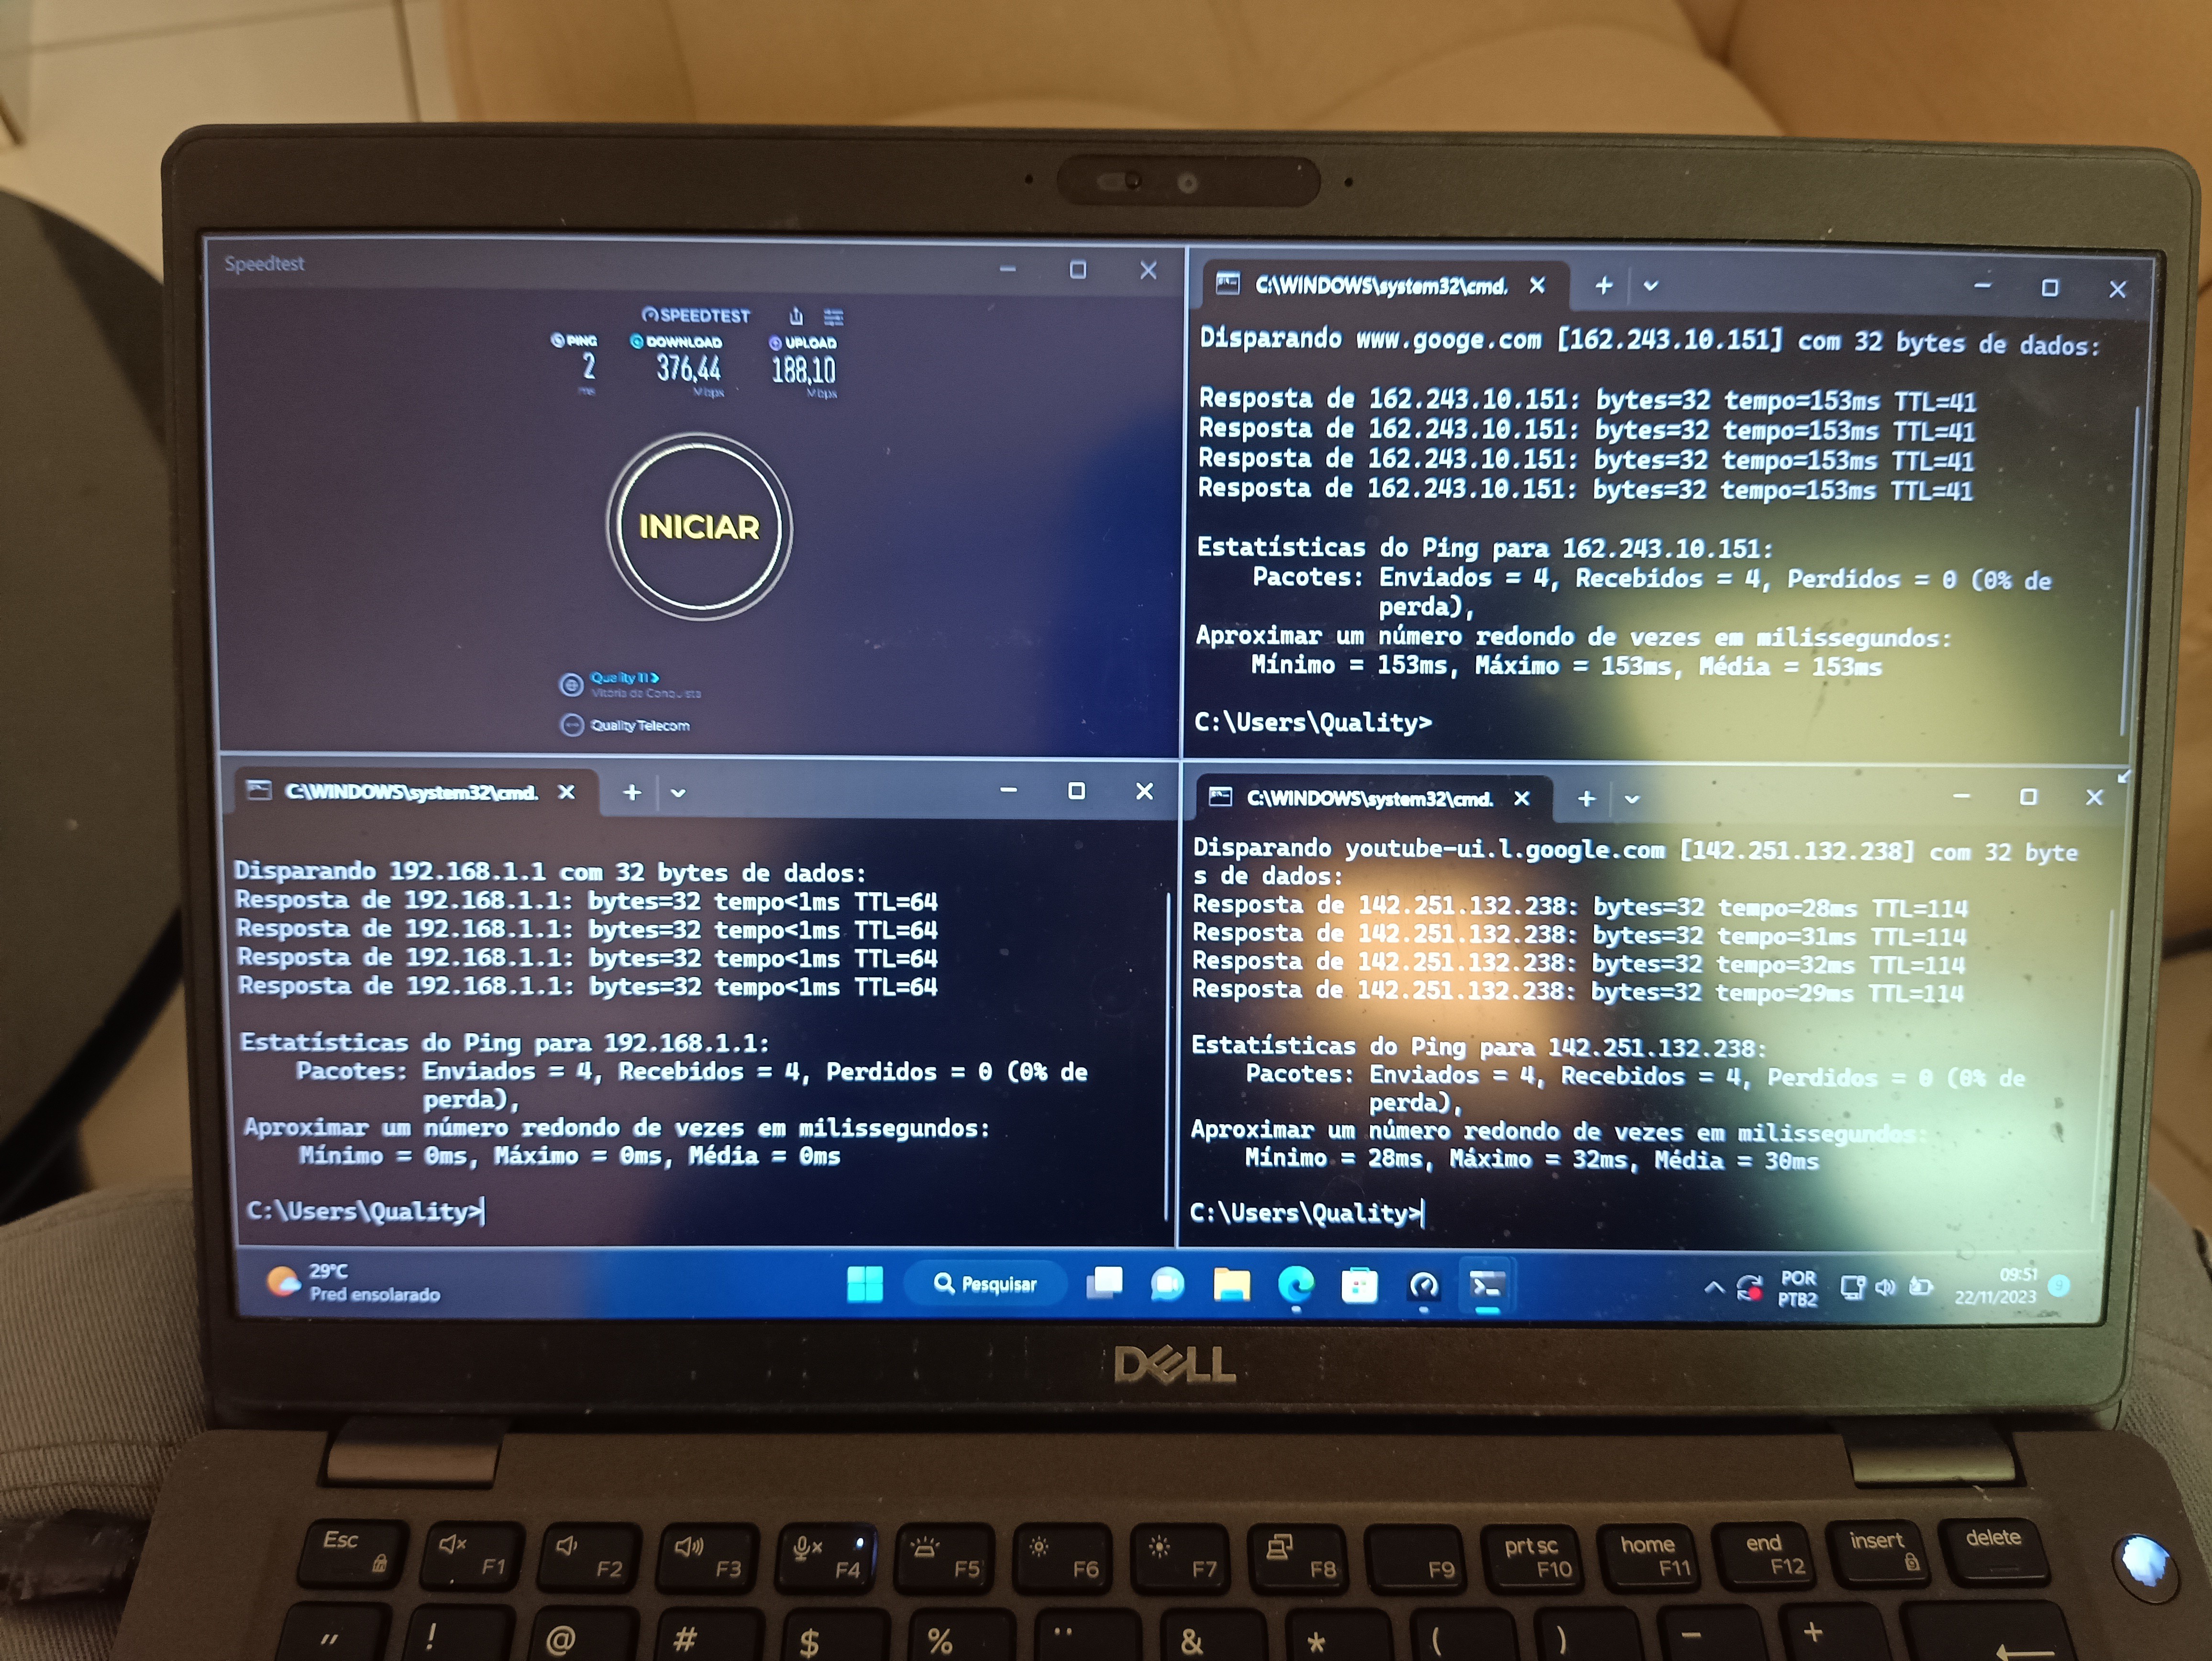Click the INICIAR button to start test
This screenshot has height=1661, width=2212.
click(699, 527)
